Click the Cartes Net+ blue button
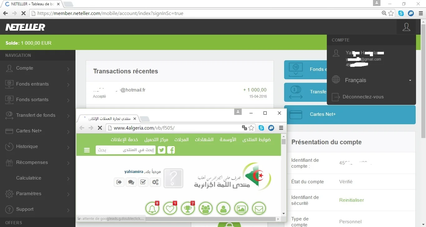Screen dimensions: 426x227 pyautogui.click(x=350, y=115)
